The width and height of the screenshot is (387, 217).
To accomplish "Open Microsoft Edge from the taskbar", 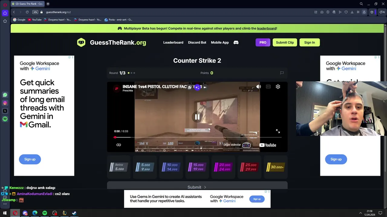I will coord(35,213).
